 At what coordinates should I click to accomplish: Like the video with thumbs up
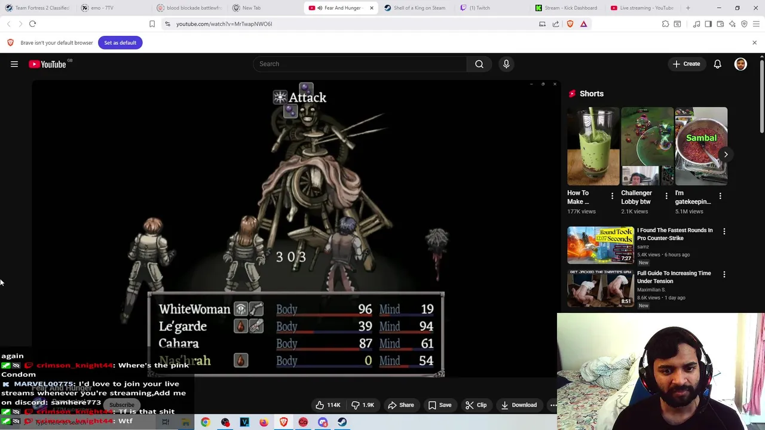click(327, 405)
